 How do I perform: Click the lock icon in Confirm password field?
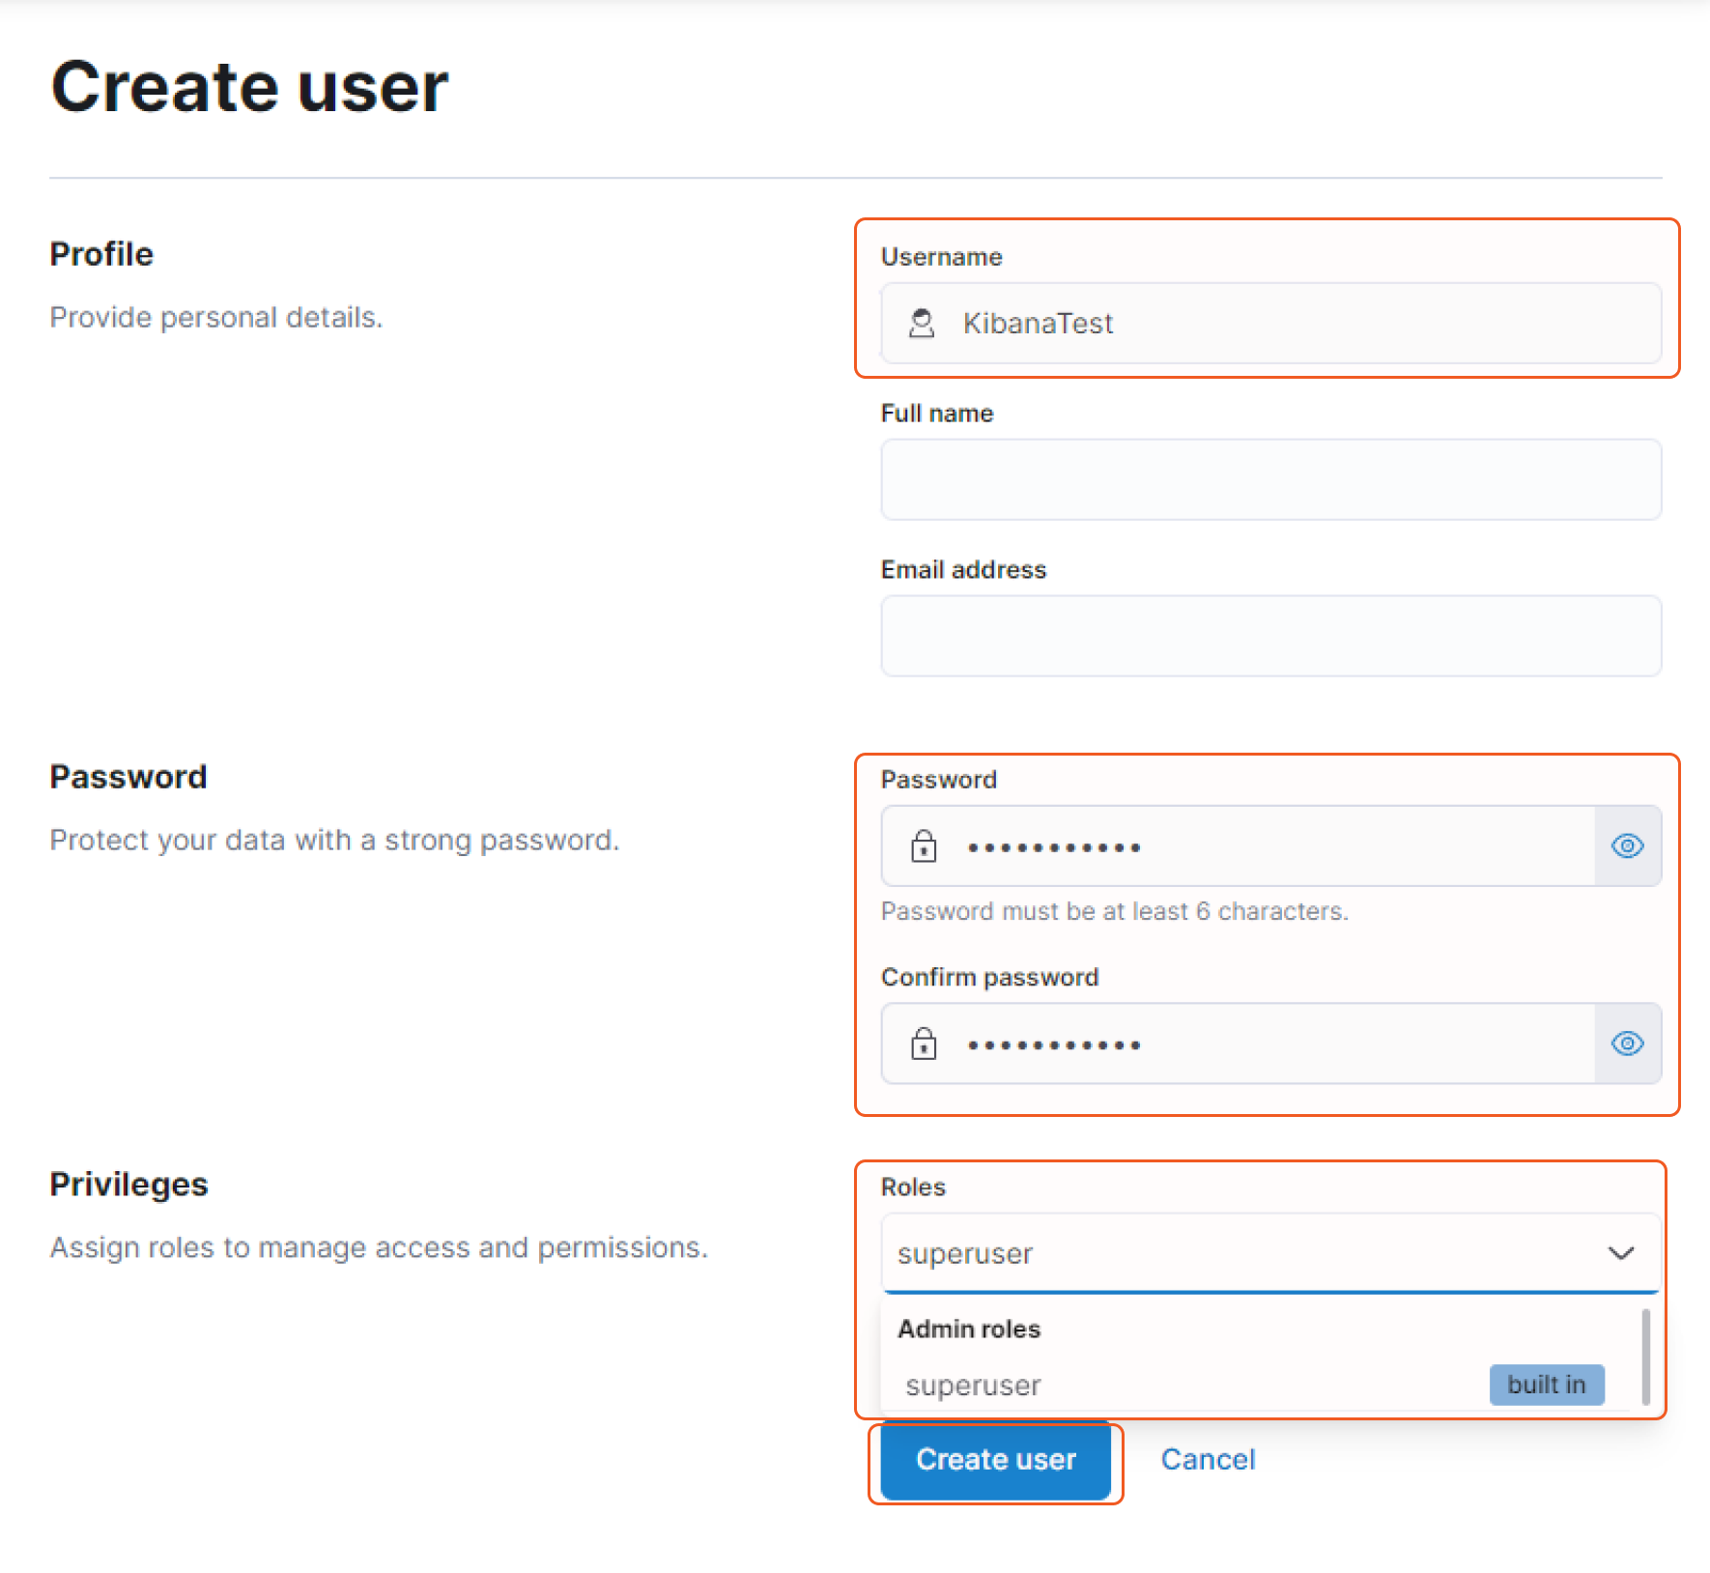(924, 1044)
